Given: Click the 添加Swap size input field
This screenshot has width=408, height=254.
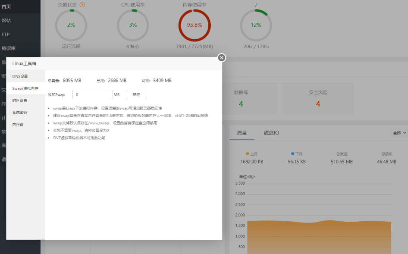Looking at the screenshot, I should click(92, 94).
